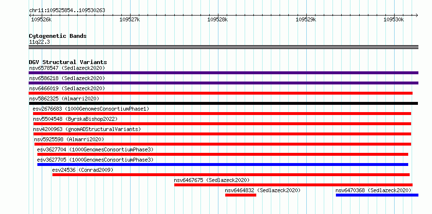
Task: Select the DGV Structural Variants track title
Action: coord(68,62)
